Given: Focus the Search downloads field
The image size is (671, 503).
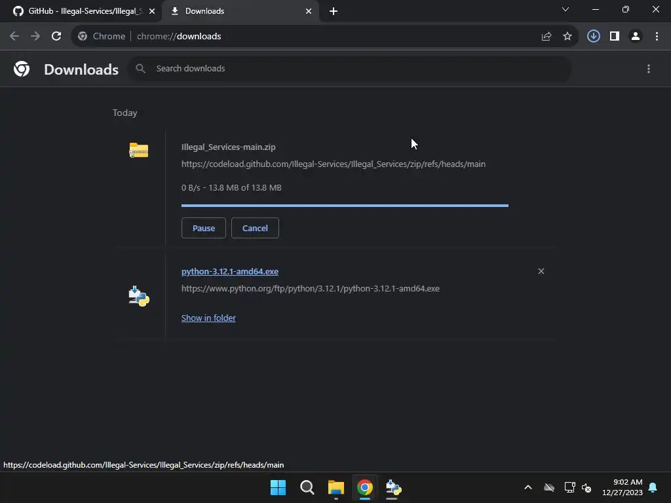Looking at the screenshot, I should pos(350,68).
